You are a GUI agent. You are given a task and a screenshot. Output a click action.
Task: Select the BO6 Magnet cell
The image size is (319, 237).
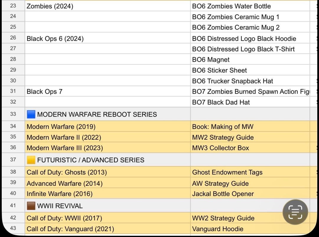pyautogui.click(x=250, y=59)
